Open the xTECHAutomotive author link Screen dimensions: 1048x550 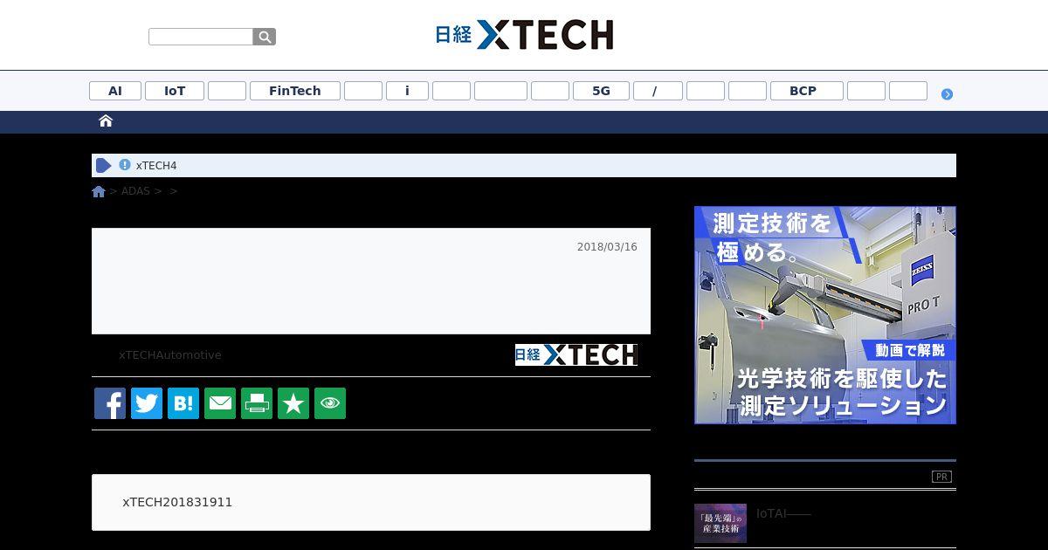(x=170, y=355)
